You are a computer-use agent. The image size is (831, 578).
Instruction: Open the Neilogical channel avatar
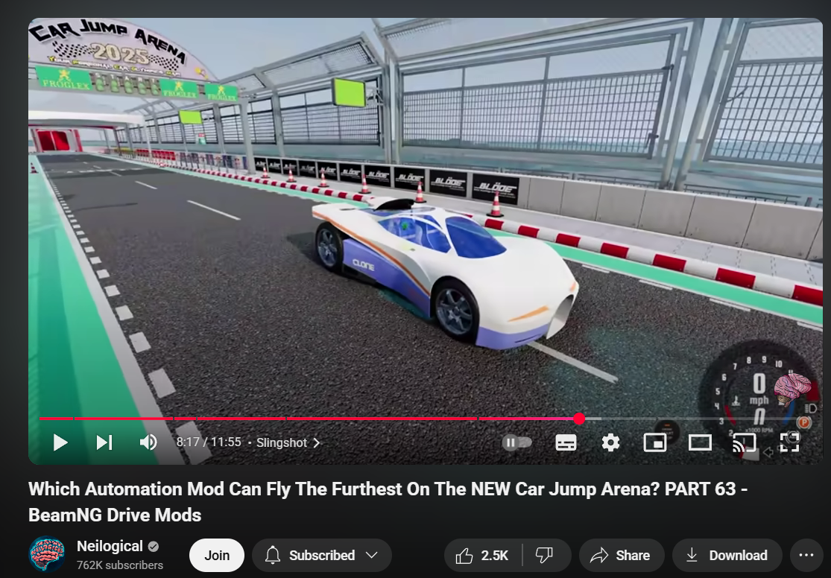click(47, 555)
